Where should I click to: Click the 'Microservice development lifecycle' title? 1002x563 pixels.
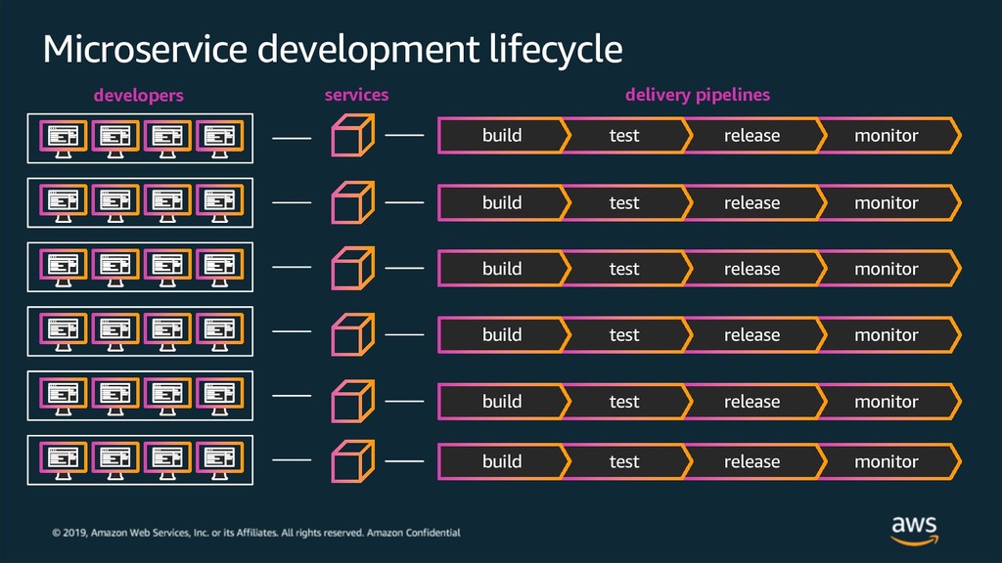pyautogui.click(x=333, y=49)
